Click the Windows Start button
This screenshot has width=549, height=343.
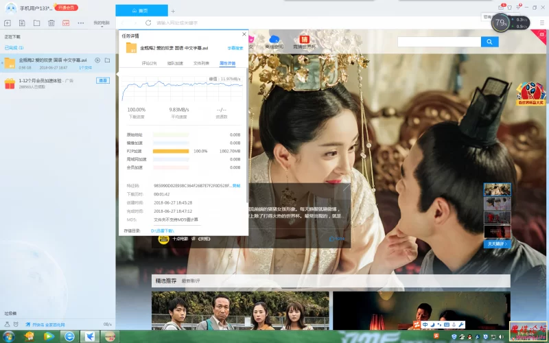point(8,337)
